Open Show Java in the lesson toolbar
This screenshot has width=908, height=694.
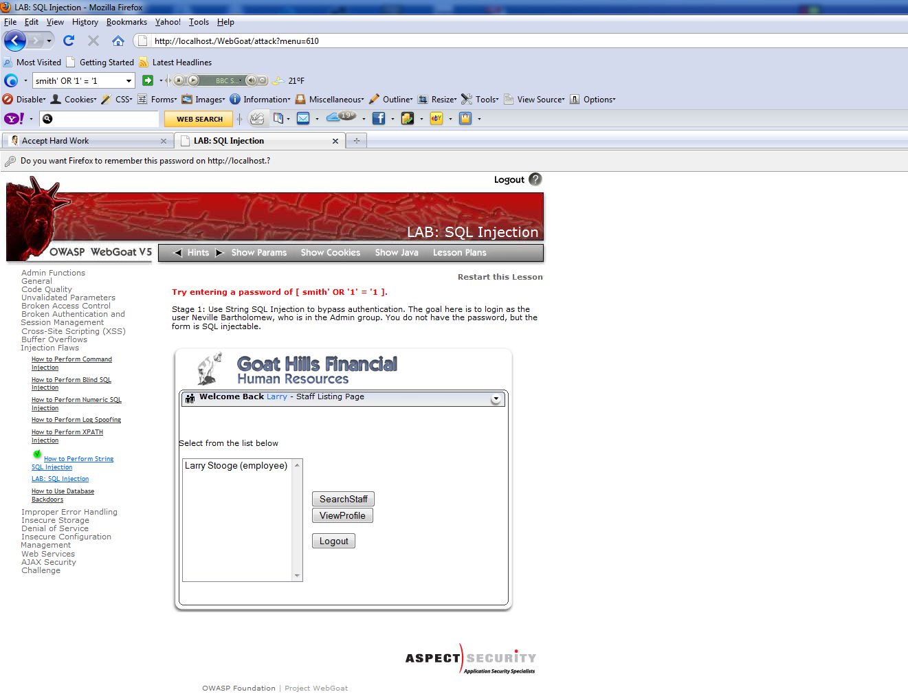pyautogui.click(x=397, y=253)
